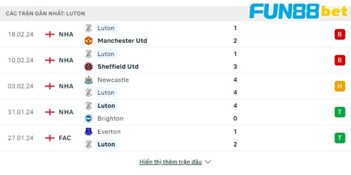Select the Brighton team name

pos(111,118)
